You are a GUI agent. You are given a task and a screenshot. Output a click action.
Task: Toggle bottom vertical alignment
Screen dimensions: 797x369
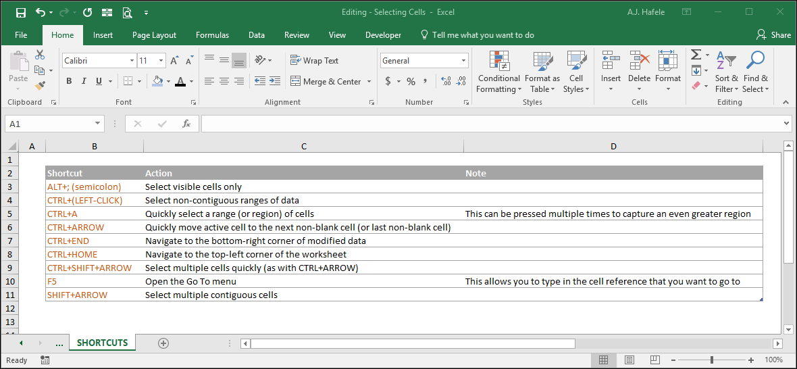pos(239,60)
